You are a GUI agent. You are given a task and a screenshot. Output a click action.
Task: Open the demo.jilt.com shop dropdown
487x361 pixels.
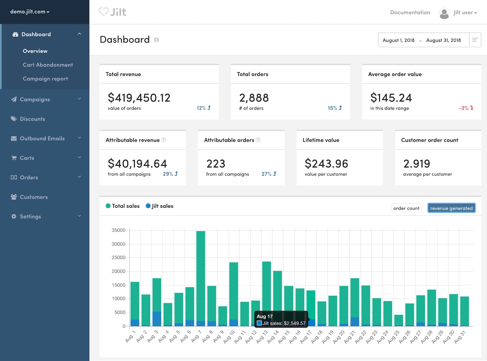(30, 12)
